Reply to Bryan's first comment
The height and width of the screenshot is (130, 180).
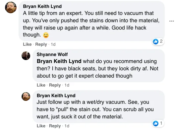[41, 44]
